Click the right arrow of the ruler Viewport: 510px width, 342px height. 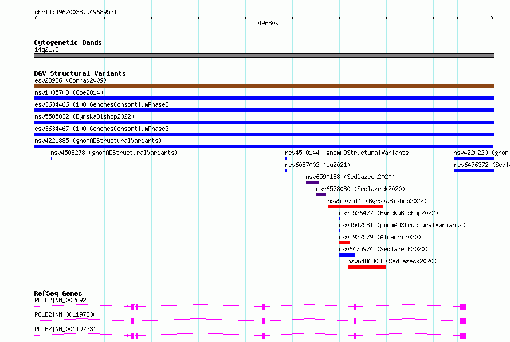coord(492,18)
